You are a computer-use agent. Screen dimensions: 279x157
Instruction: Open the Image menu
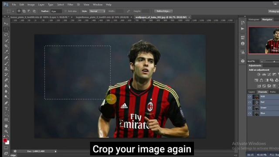pos(31,5)
